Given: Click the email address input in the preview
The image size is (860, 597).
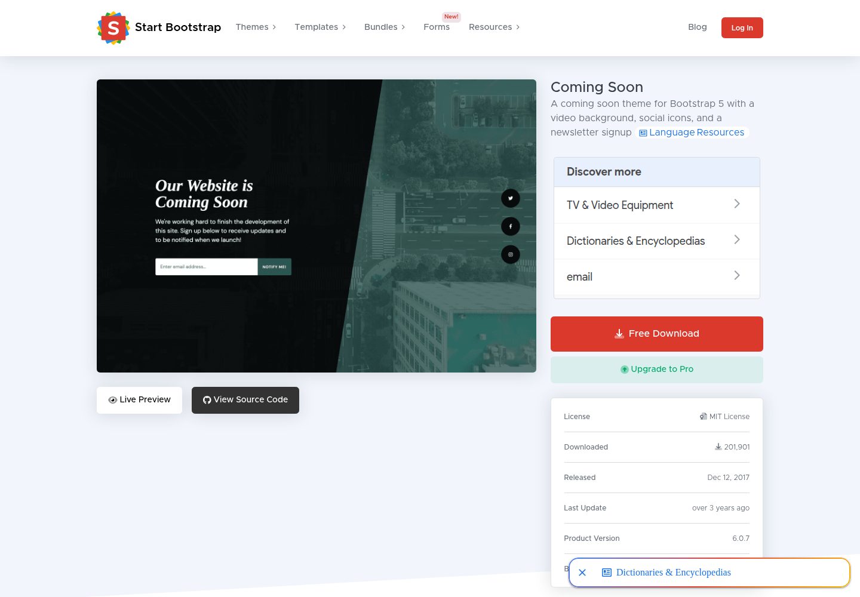Looking at the screenshot, I should 207,267.
